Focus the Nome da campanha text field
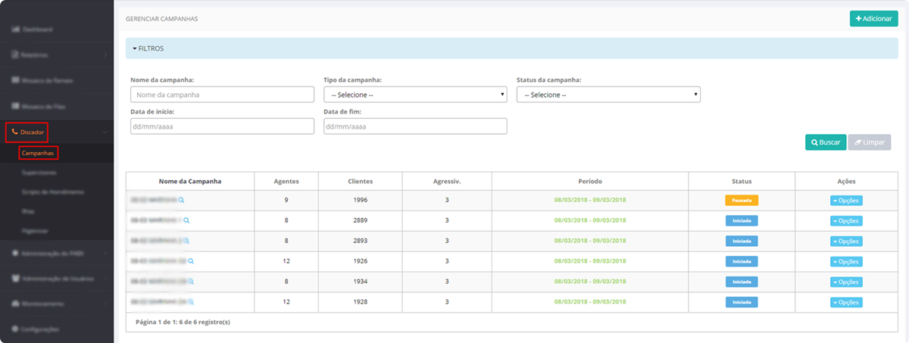909x343 pixels. click(222, 95)
